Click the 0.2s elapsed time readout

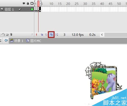click(x=92, y=35)
